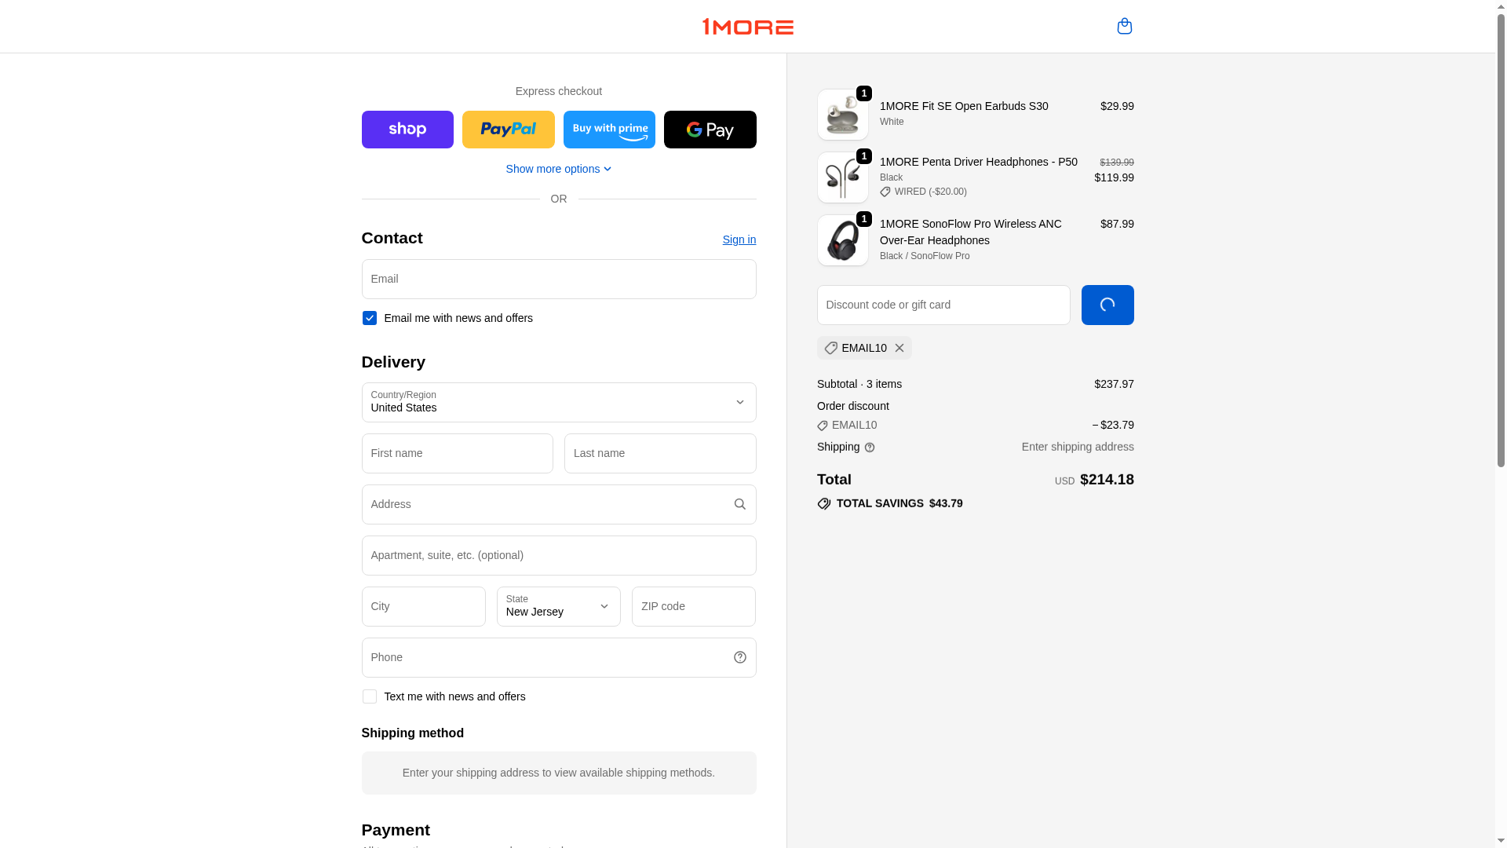Remove the EMAIL10 discount code
The height and width of the screenshot is (848, 1507).
(x=899, y=348)
